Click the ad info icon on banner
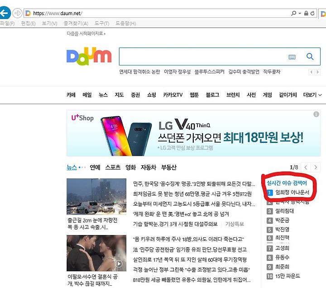Screen dimensions: 326x288 [316, 114]
